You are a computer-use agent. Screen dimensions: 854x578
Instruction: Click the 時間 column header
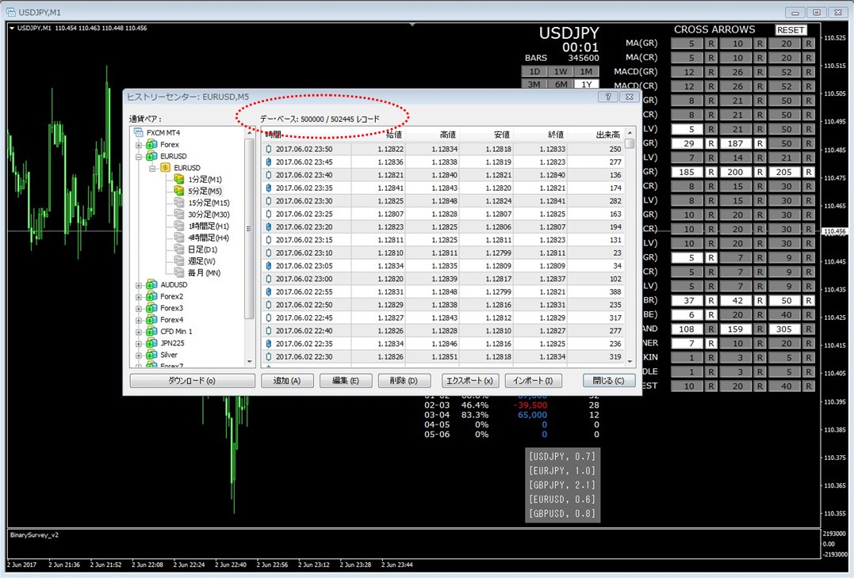pos(307,135)
